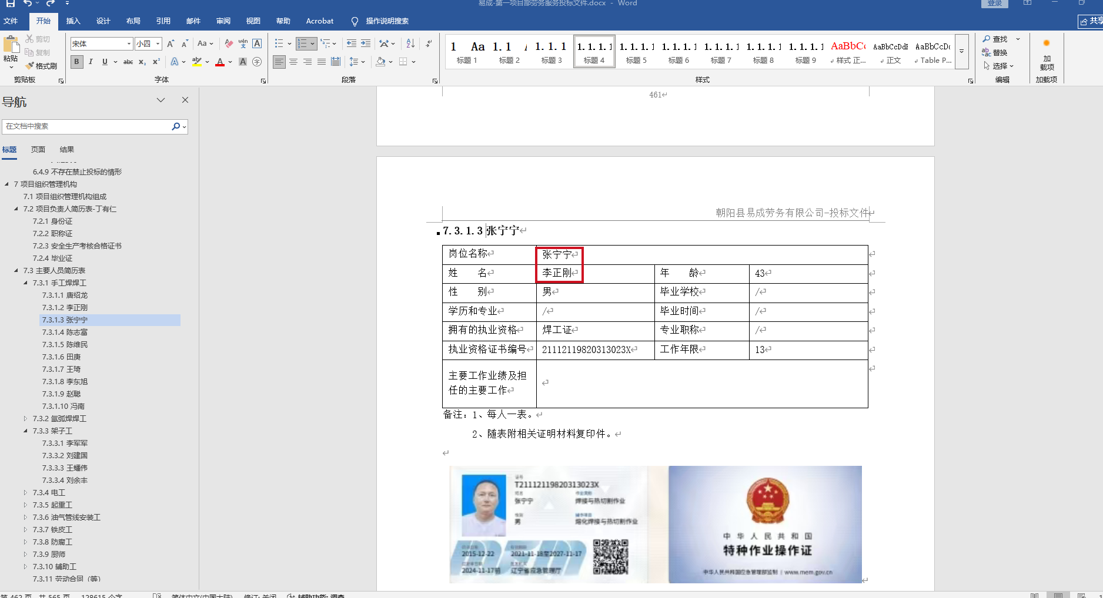Open the 选择 (Select) button

click(998, 66)
